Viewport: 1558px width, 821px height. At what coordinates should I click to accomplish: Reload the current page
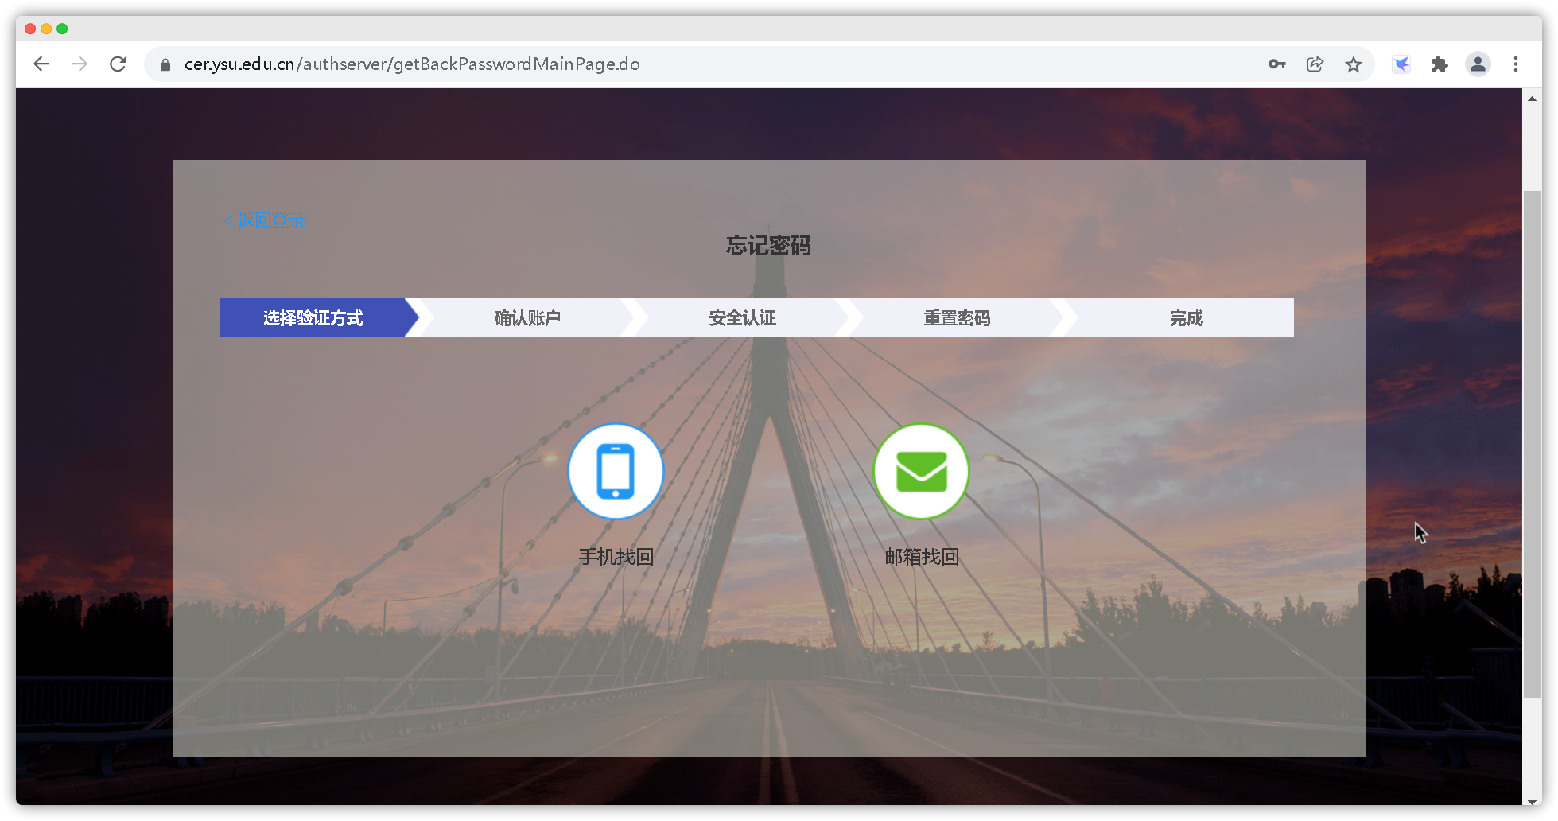point(118,64)
